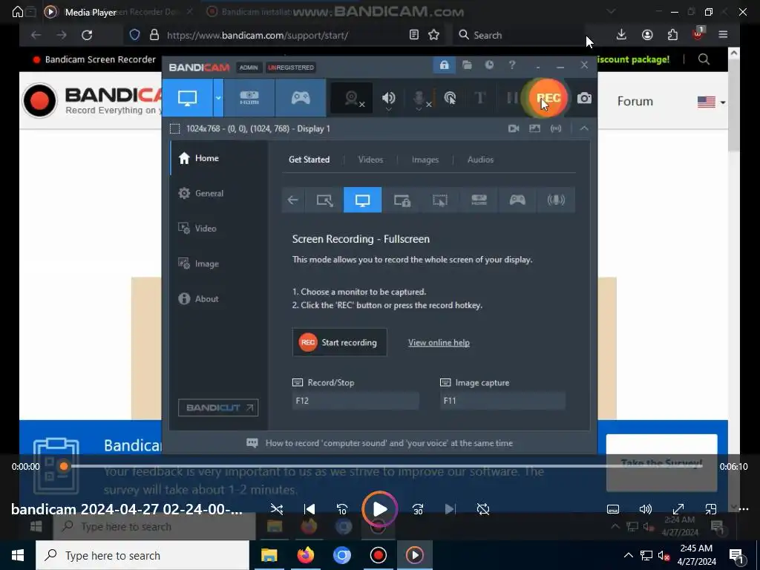Open Video settings in Bandicam sidebar
The width and height of the screenshot is (760, 570).
pyautogui.click(x=219, y=229)
